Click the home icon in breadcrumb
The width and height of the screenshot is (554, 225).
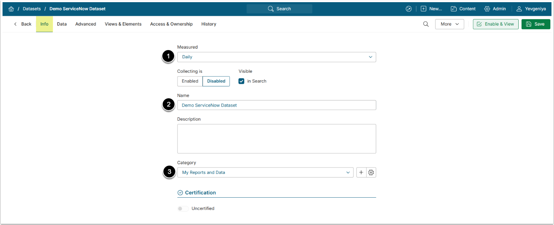coord(11,9)
